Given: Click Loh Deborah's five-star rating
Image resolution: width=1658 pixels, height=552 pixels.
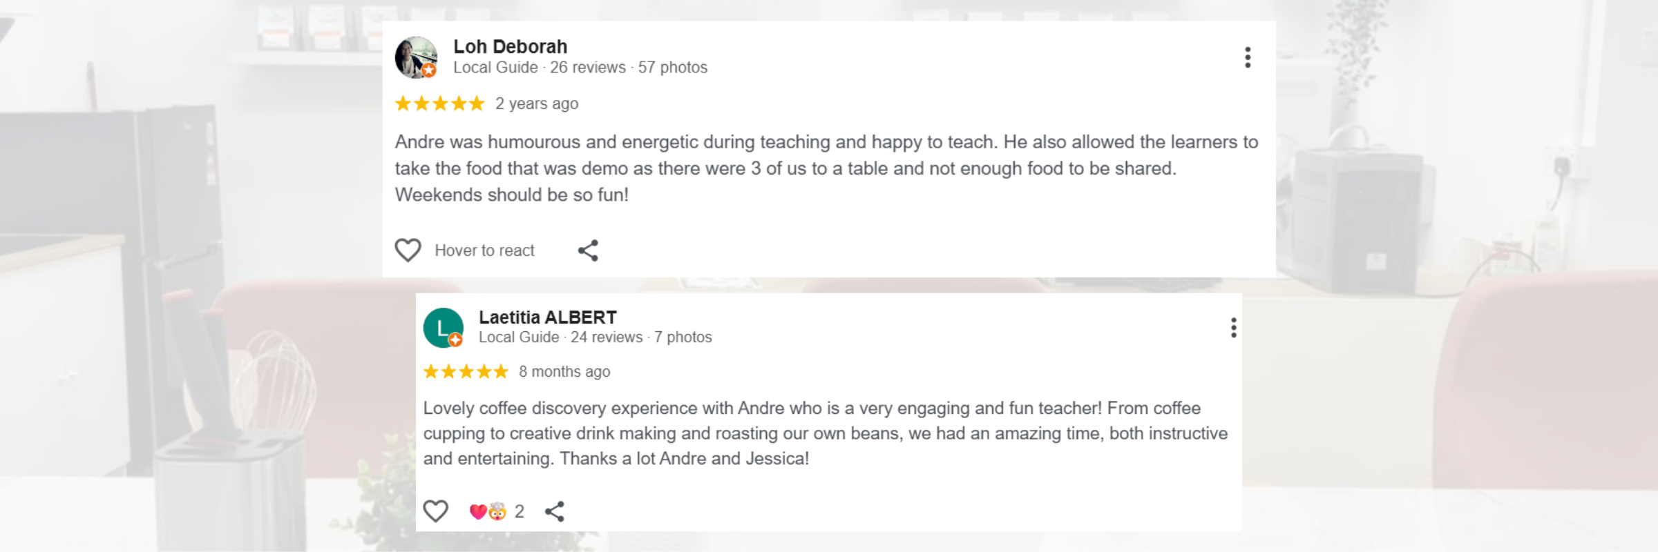Looking at the screenshot, I should 439,103.
